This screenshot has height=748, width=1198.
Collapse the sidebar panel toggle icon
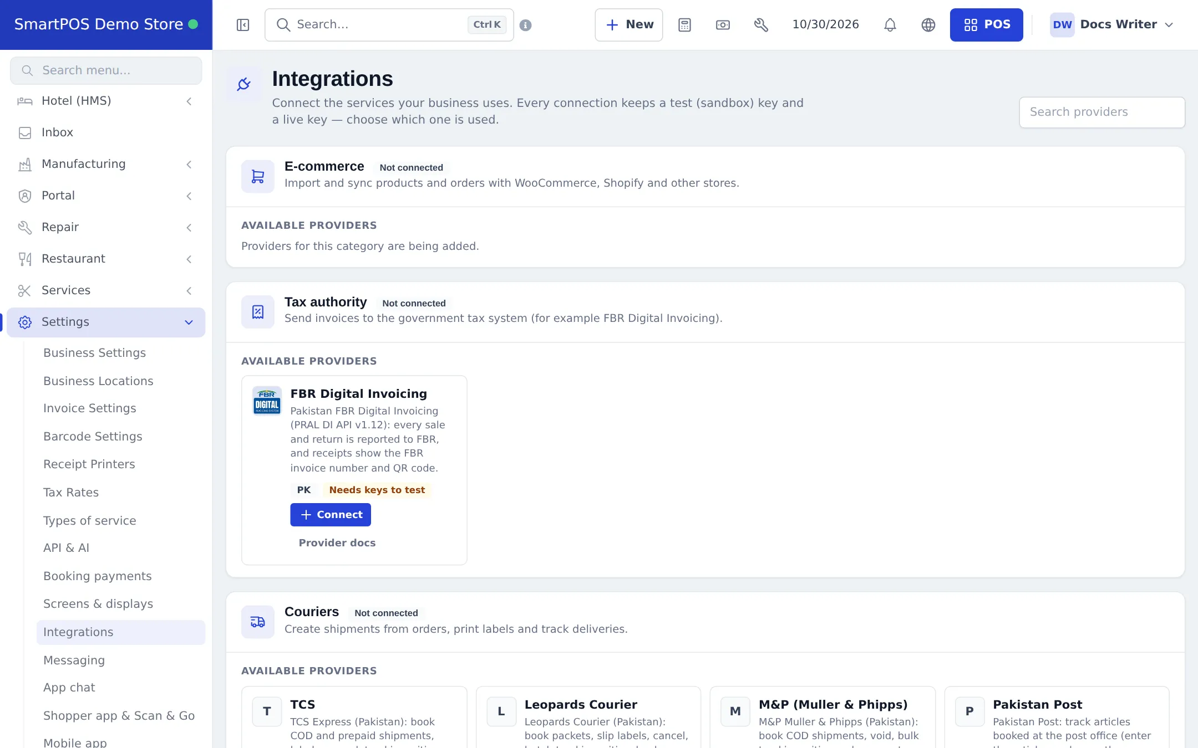coord(243,25)
